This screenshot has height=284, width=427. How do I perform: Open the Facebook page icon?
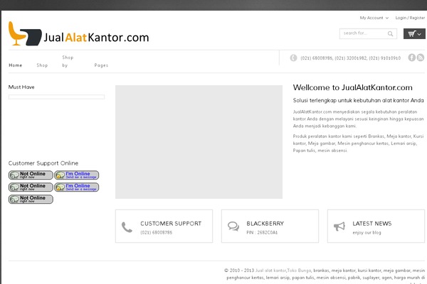click(x=412, y=58)
